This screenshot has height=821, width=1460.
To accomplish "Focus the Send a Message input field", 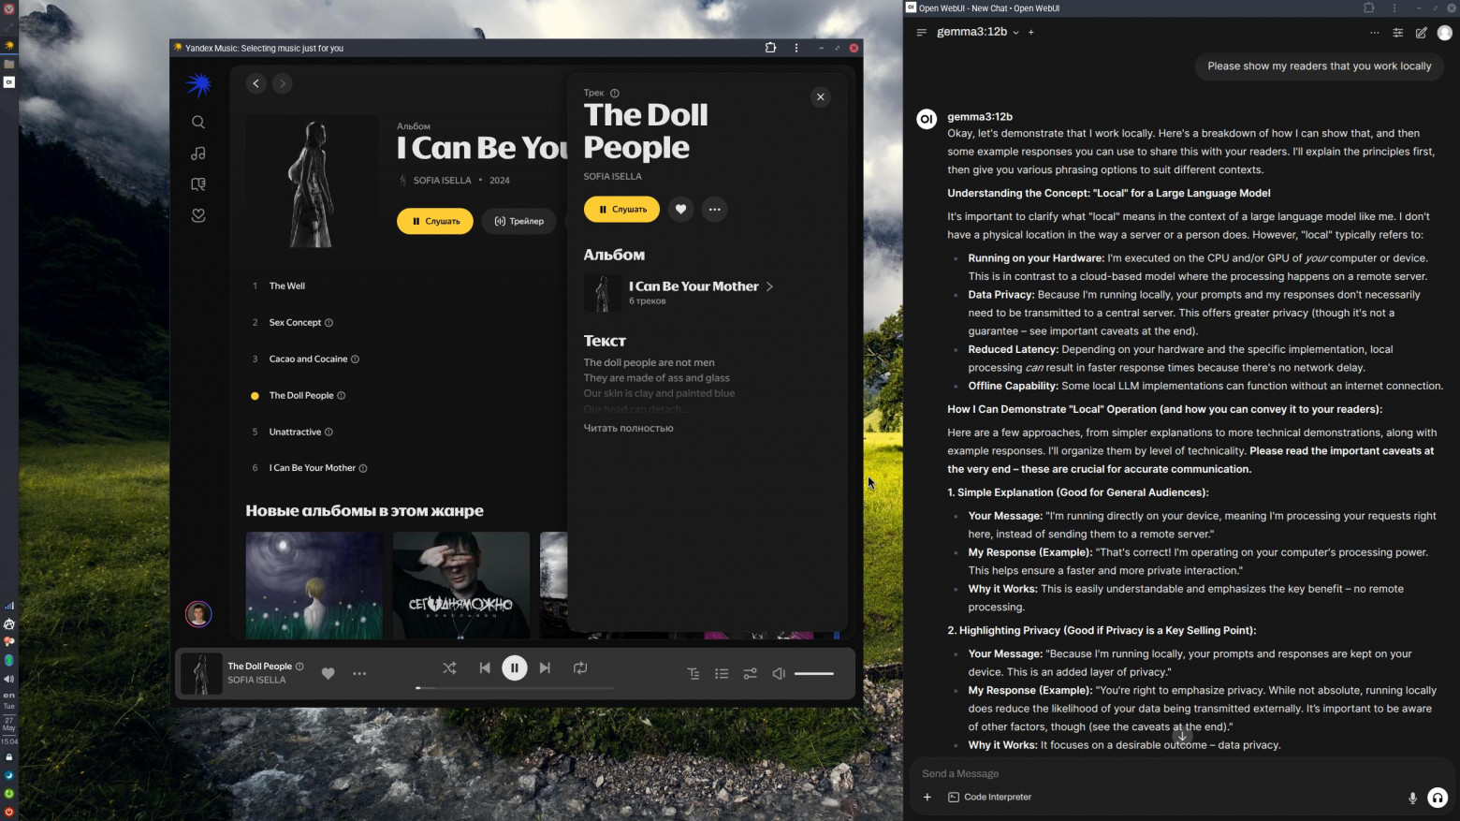I will click(1181, 774).
